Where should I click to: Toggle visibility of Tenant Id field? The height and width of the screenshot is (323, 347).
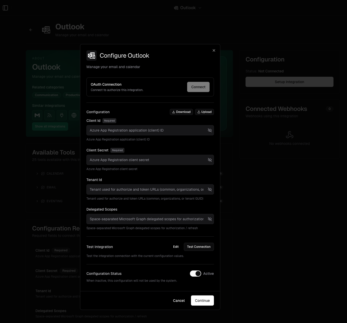(x=210, y=189)
